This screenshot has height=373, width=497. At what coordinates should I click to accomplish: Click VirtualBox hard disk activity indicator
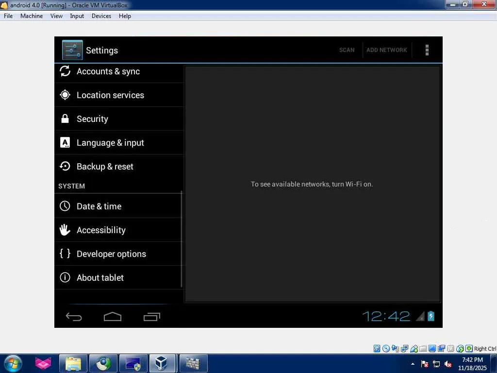[377, 349]
